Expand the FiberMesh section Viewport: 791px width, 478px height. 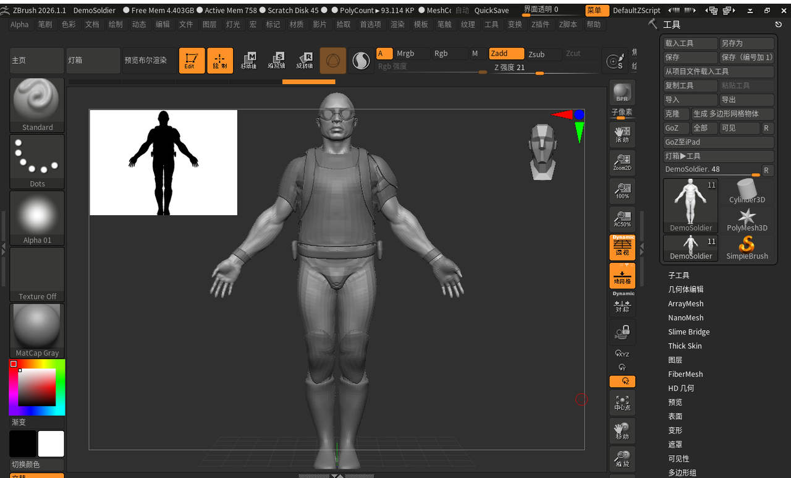685,374
